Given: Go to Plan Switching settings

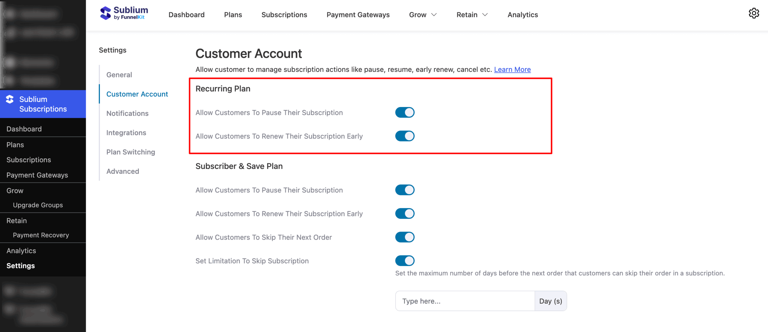Looking at the screenshot, I should point(130,152).
